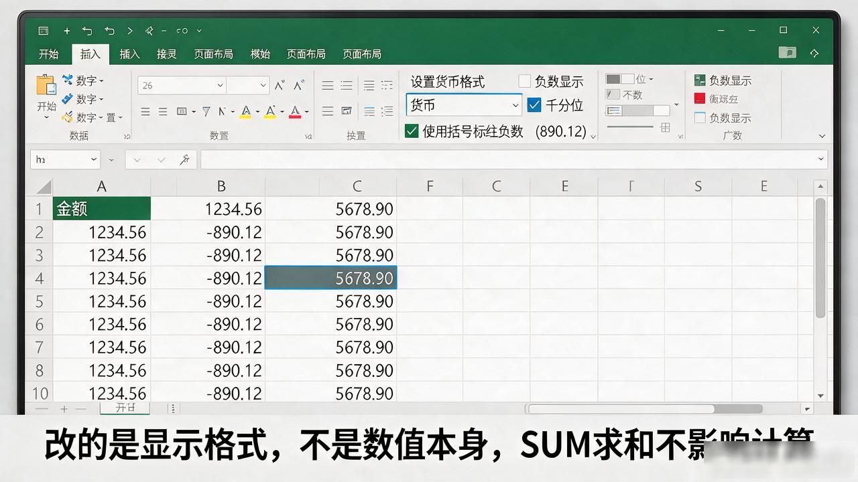Click the green icon beside 负数显示 in 广数 group
The height and width of the screenshot is (482, 858).
tap(700, 80)
